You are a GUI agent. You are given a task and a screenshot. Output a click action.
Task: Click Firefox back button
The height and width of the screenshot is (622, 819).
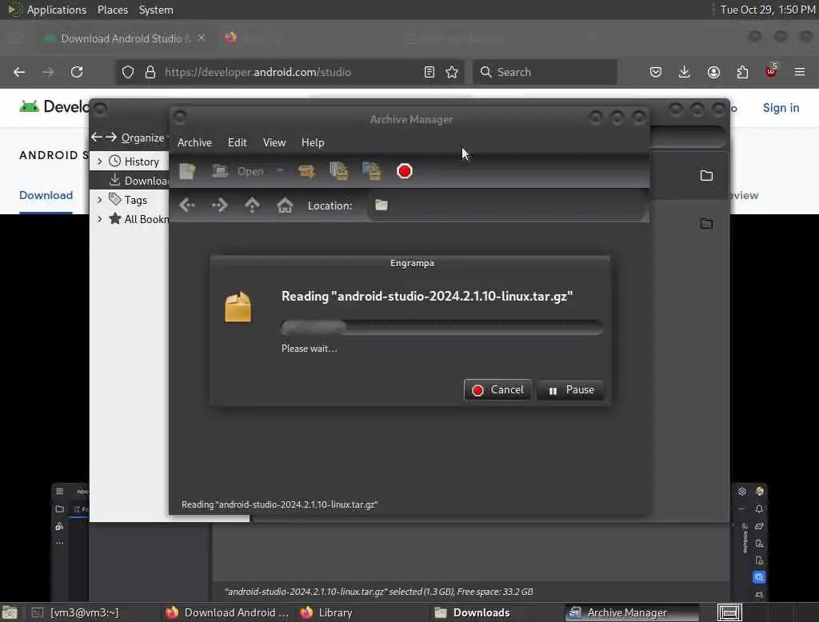pos(19,72)
